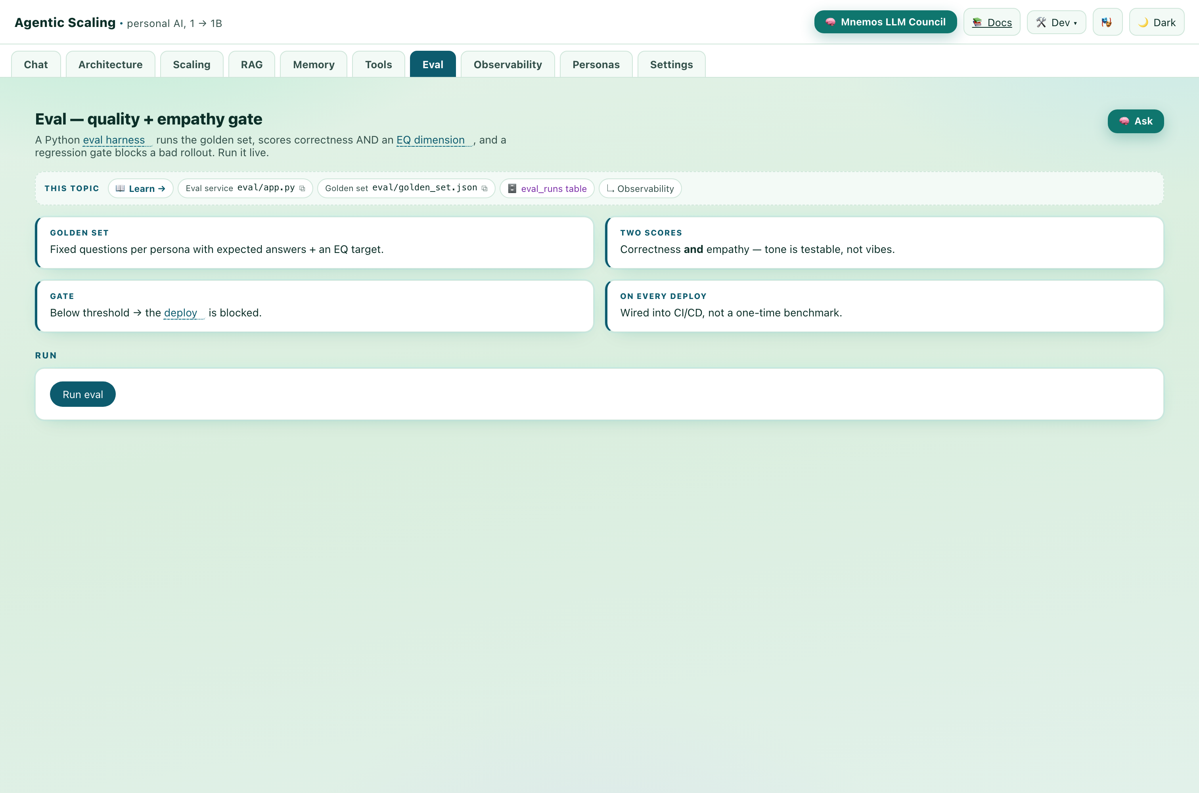Select the active Eval tab
This screenshot has height=793, width=1199.
coord(433,64)
